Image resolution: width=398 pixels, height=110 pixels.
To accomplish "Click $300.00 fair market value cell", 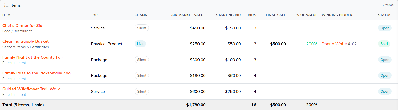I will [198, 60].
